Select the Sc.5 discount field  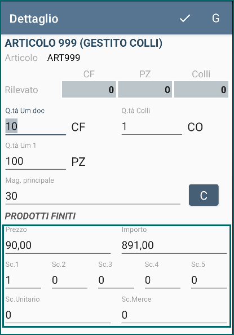pyautogui.click(x=209, y=280)
